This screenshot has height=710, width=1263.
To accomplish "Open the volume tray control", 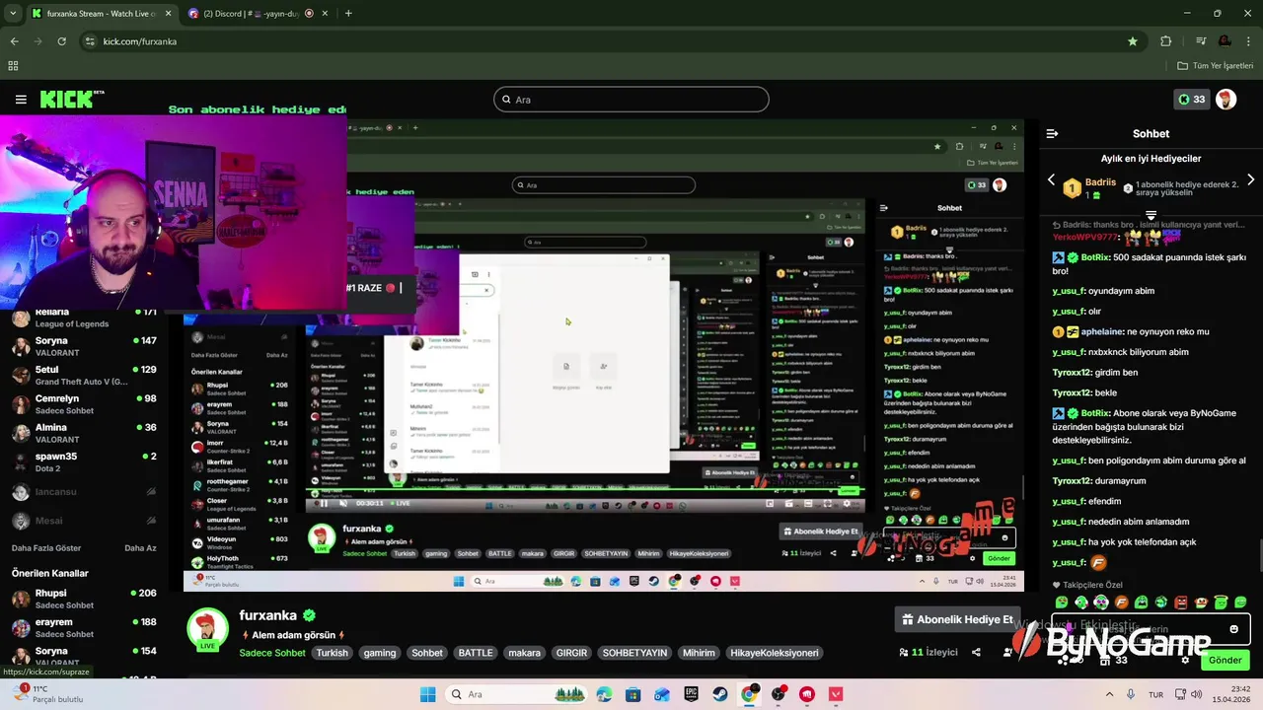I will coord(1197,694).
